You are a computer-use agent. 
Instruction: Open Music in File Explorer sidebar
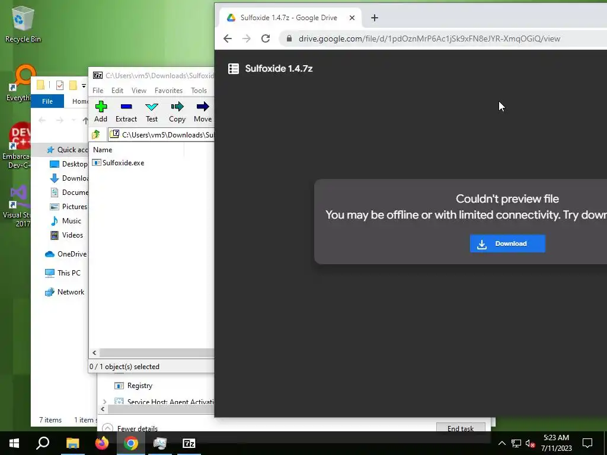pos(66,221)
